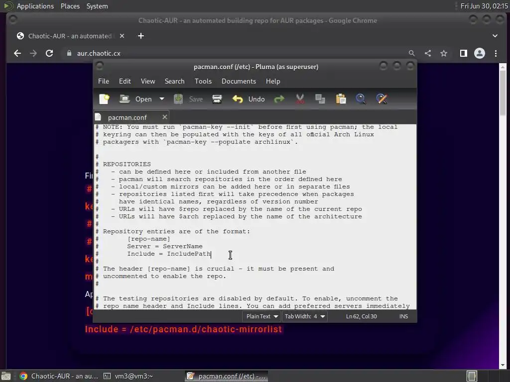Screen dimensions: 510x382
Task: Open the Tab Width dropdown
Action: pyautogui.click(x=305, y=316)
